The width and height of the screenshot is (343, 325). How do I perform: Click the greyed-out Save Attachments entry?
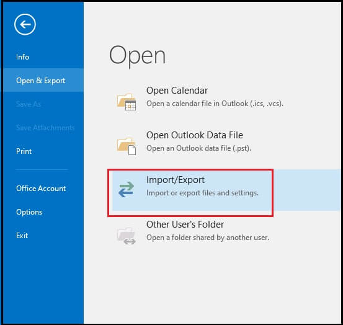45,128
